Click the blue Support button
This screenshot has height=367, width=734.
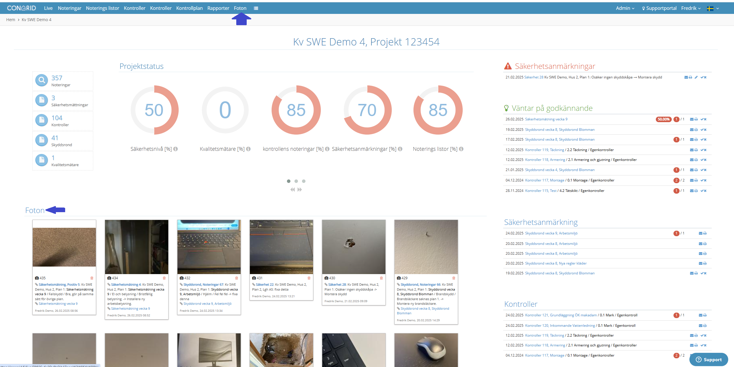pos(709,359)
